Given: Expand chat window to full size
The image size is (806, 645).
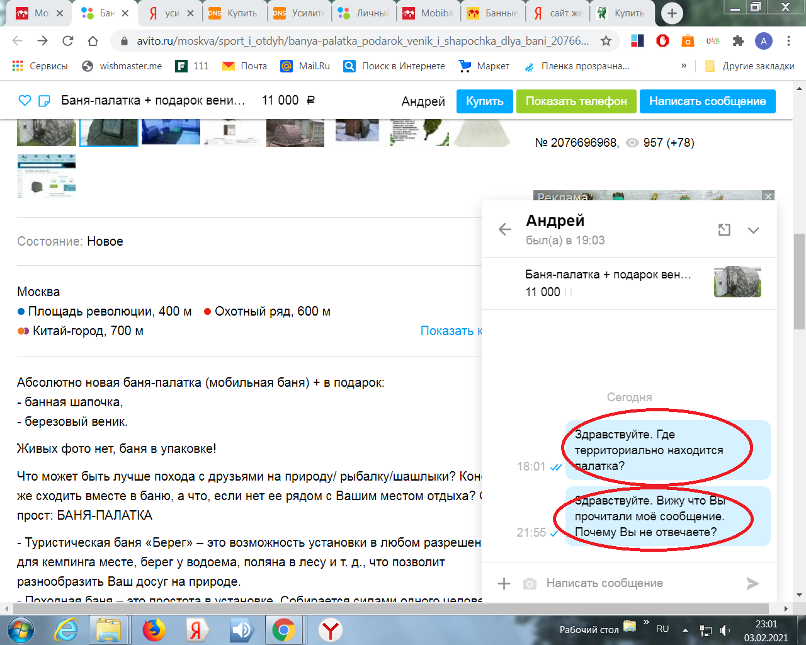Looking at the screenshot, I should click(724, 230).
